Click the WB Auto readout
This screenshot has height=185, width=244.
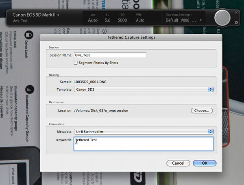(x=140, y=20)
